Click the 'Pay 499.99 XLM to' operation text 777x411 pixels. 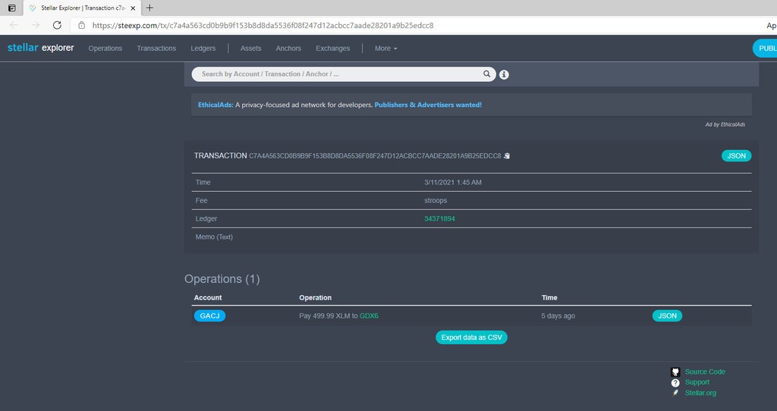(328, 315)
